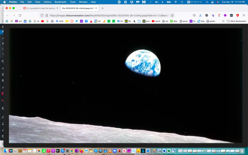Screen dimensions: 248x155
Task: Open the 'myvd' YouTube bookmark
Action: pyautogui.click(x=156, y=21)
